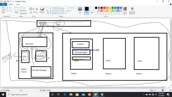Activate Color 2 background selector
Viewport: 172px width, 97px height.
pos(92,11)
